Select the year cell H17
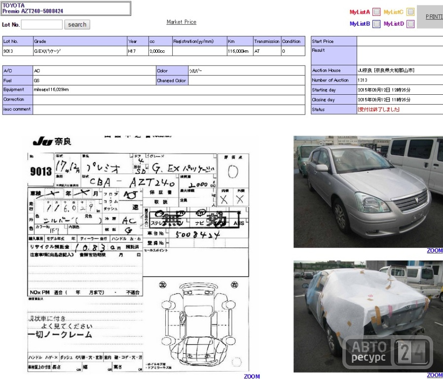This screenshot has height=379, width=443. pyautogui.click(x=138, y=51)
